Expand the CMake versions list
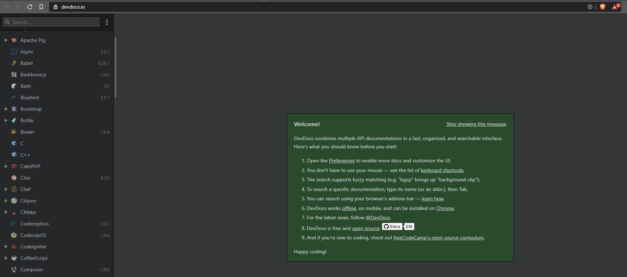This screenshot has height=277, width=627. pyautogui.click(x=6, y=212)
